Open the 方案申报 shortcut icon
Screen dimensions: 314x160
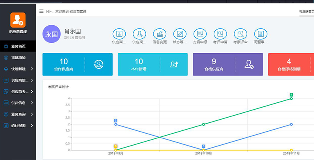point(200,34)
